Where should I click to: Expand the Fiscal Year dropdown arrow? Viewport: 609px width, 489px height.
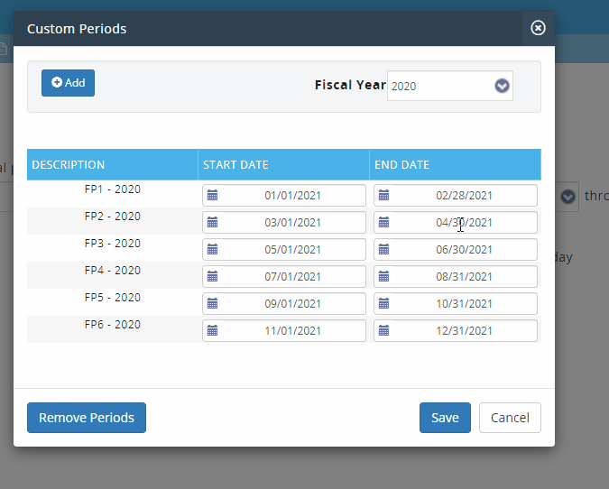pyautogui.click(x=503, y=87)
